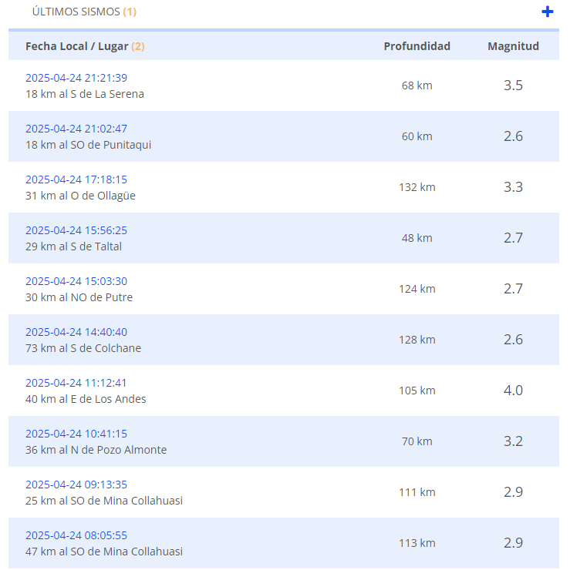Open the 2025-04-24 15:56:25 sismo link
The width and height of the screenshot is (570, 570).
click(x=76, y=230)
